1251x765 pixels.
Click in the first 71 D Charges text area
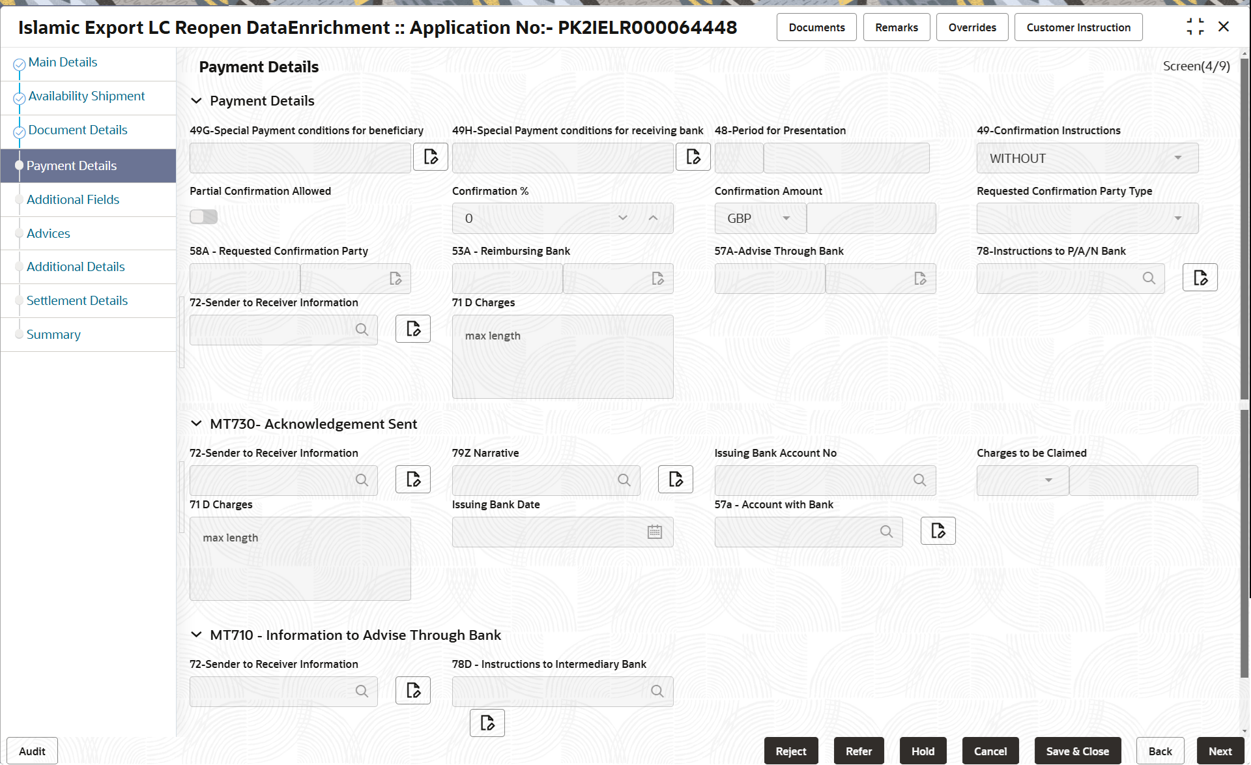[562, 357]
